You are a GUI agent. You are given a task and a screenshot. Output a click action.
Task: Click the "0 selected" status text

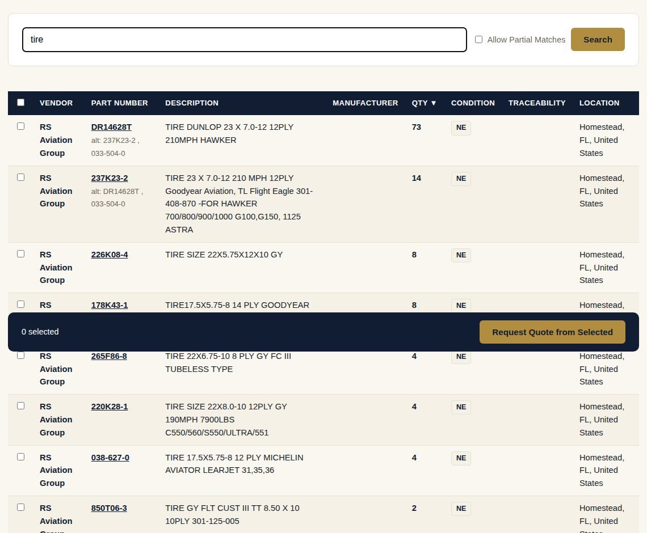pyautogui.click(x=40, y=332)
